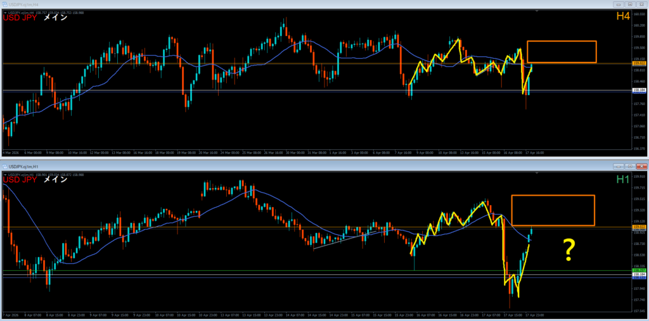Click the H4 chart window title icon

click(4, 3)
